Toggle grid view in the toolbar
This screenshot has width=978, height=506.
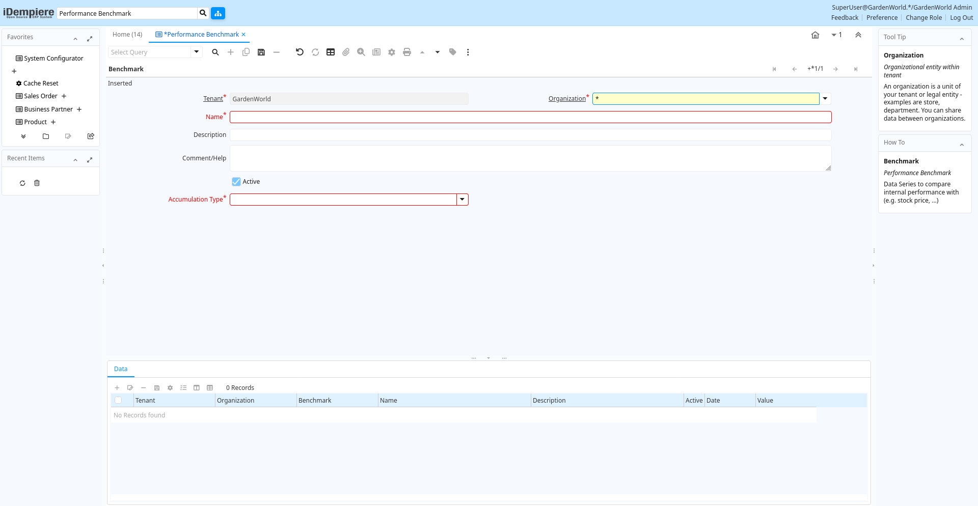(331, 52)
